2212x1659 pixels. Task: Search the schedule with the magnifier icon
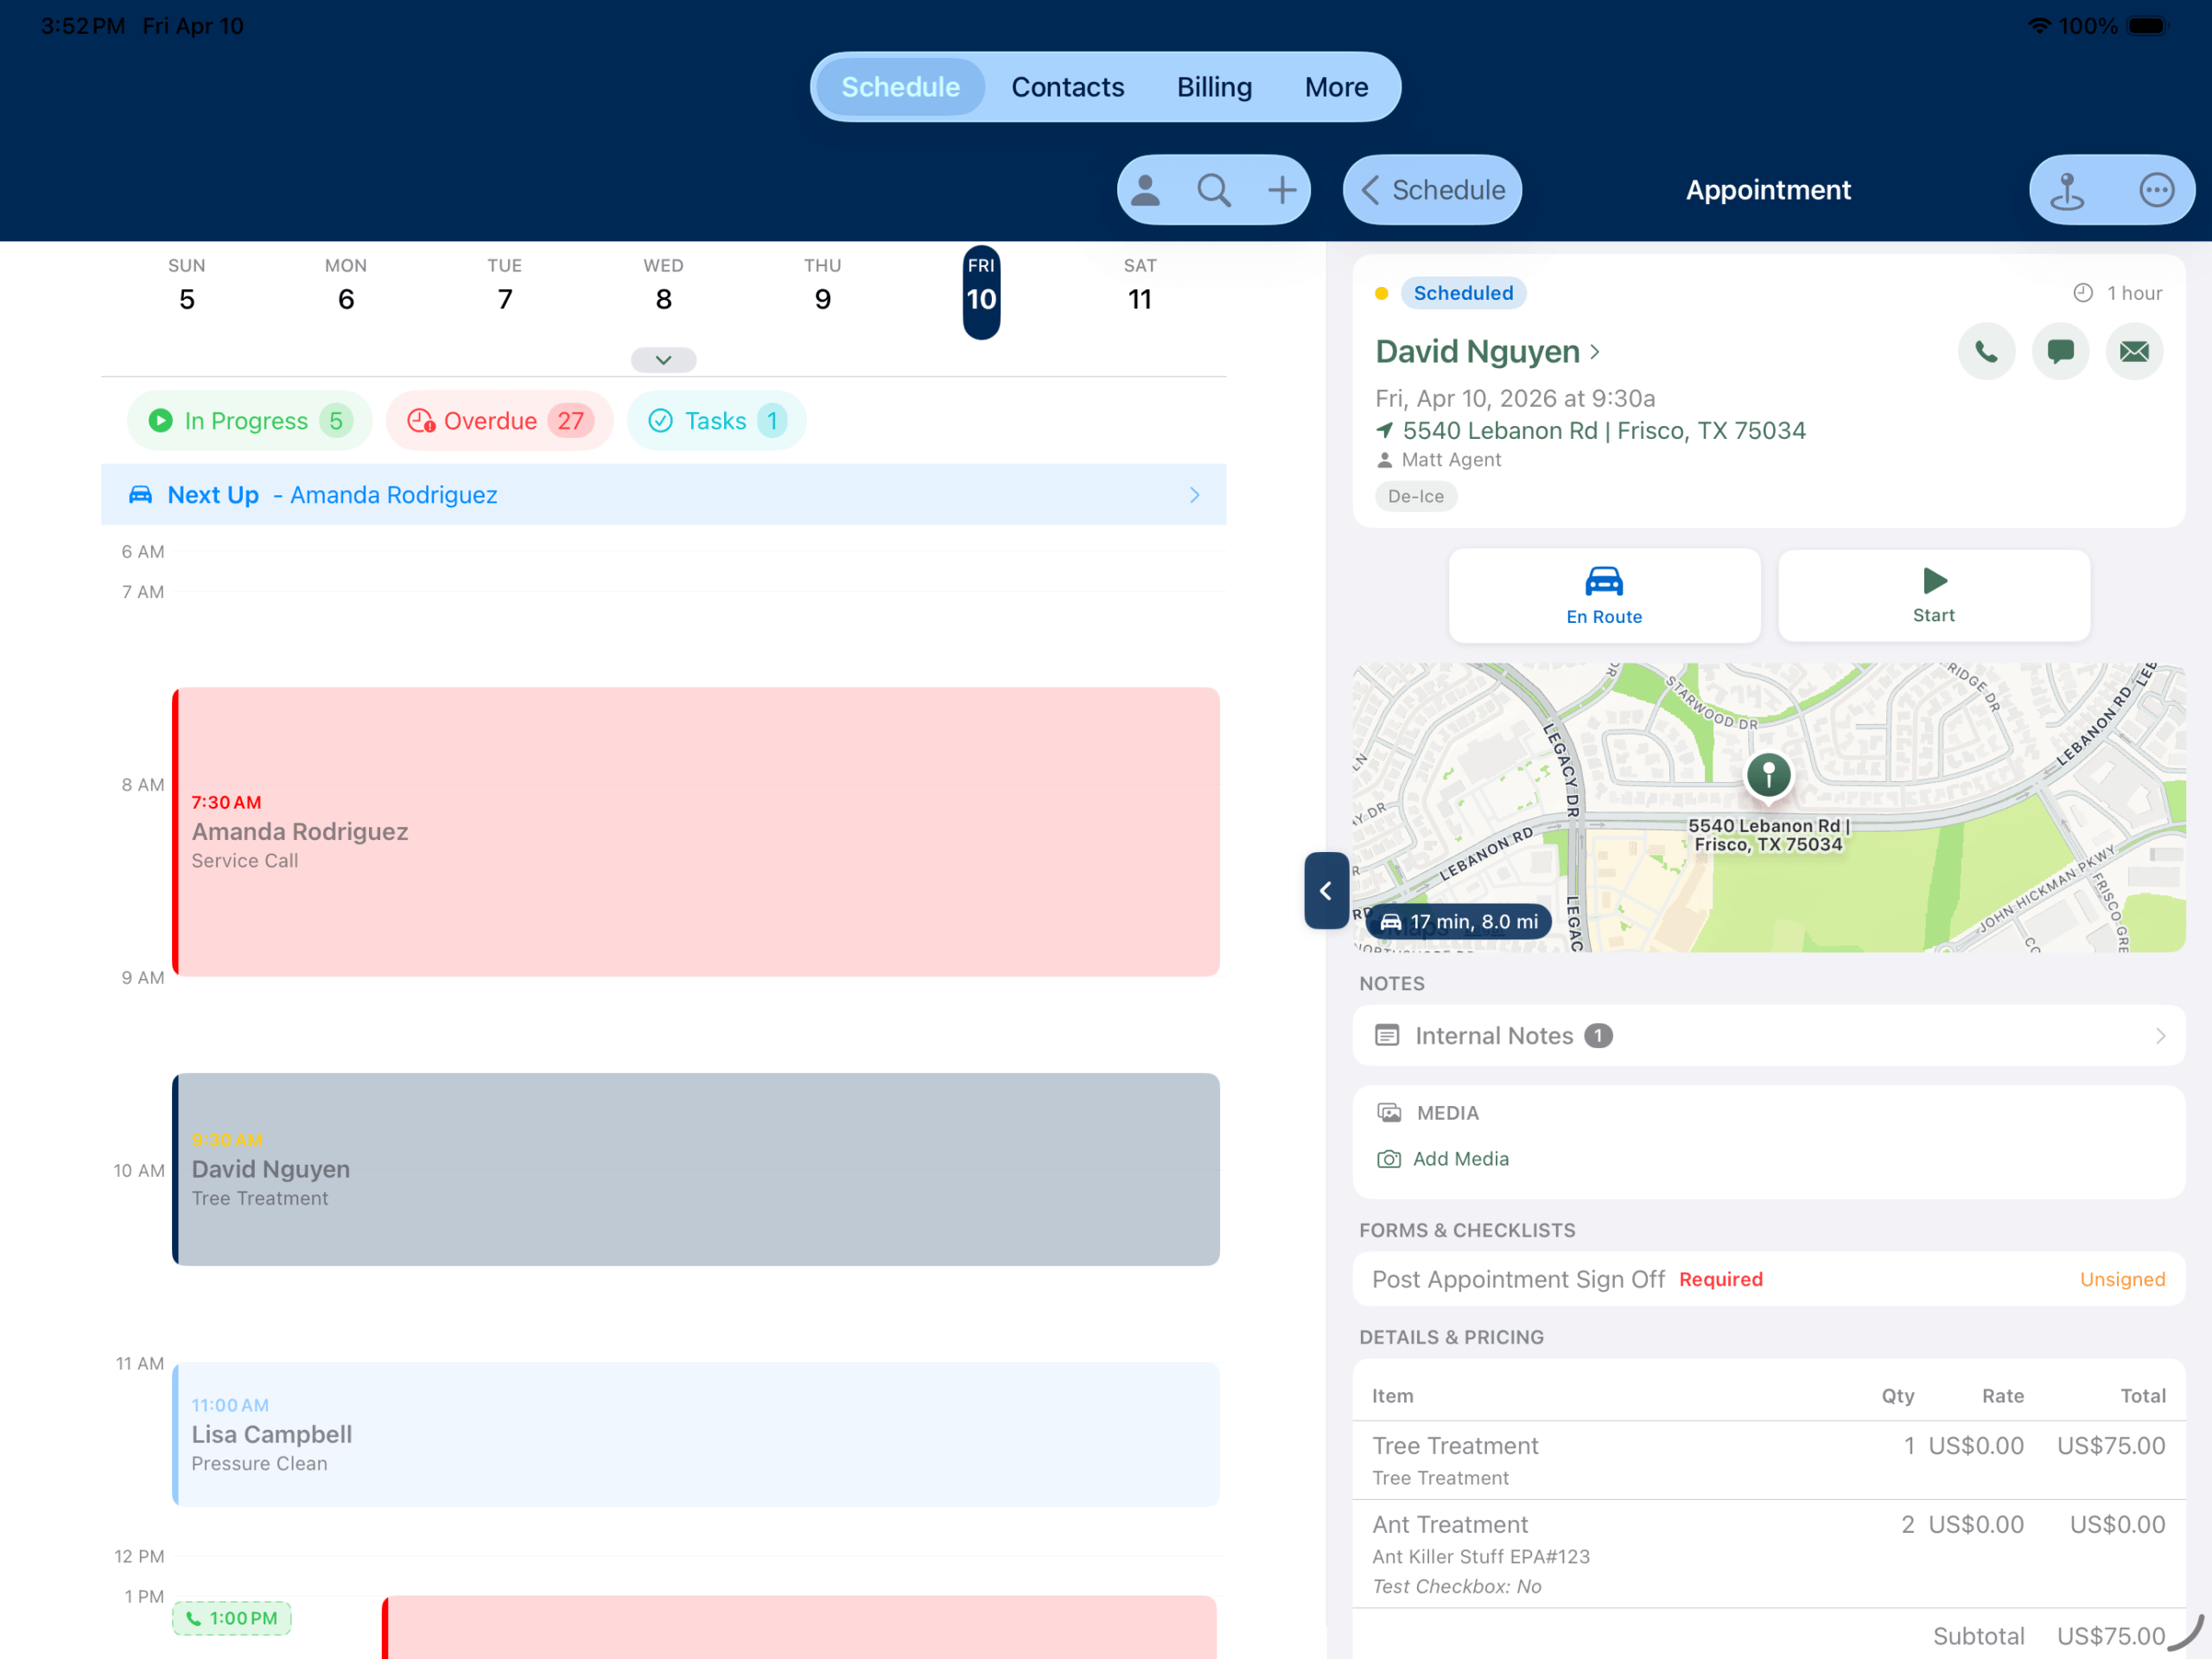coord(1213,190)
